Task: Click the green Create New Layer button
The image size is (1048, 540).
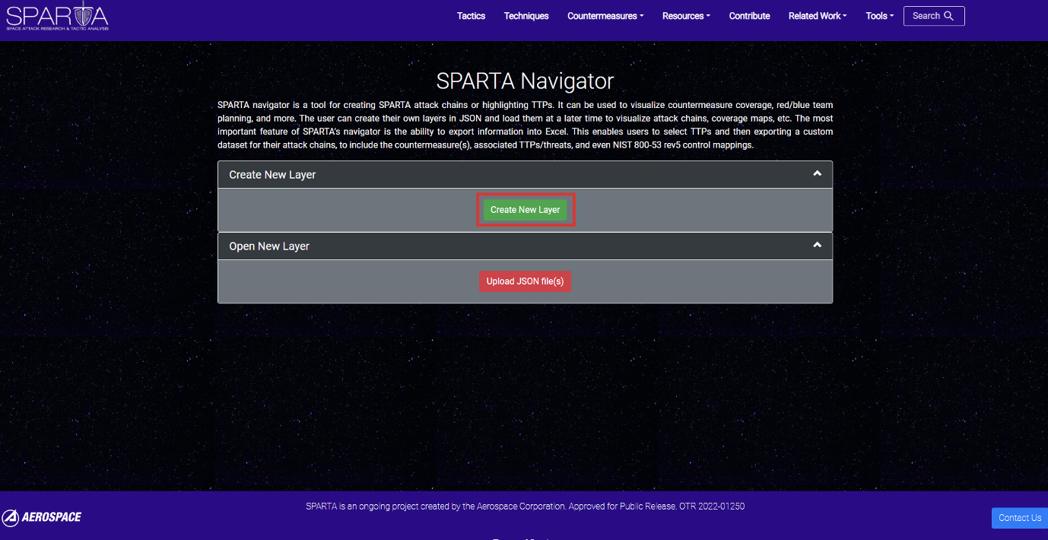Action: click(x=526, y=210)
